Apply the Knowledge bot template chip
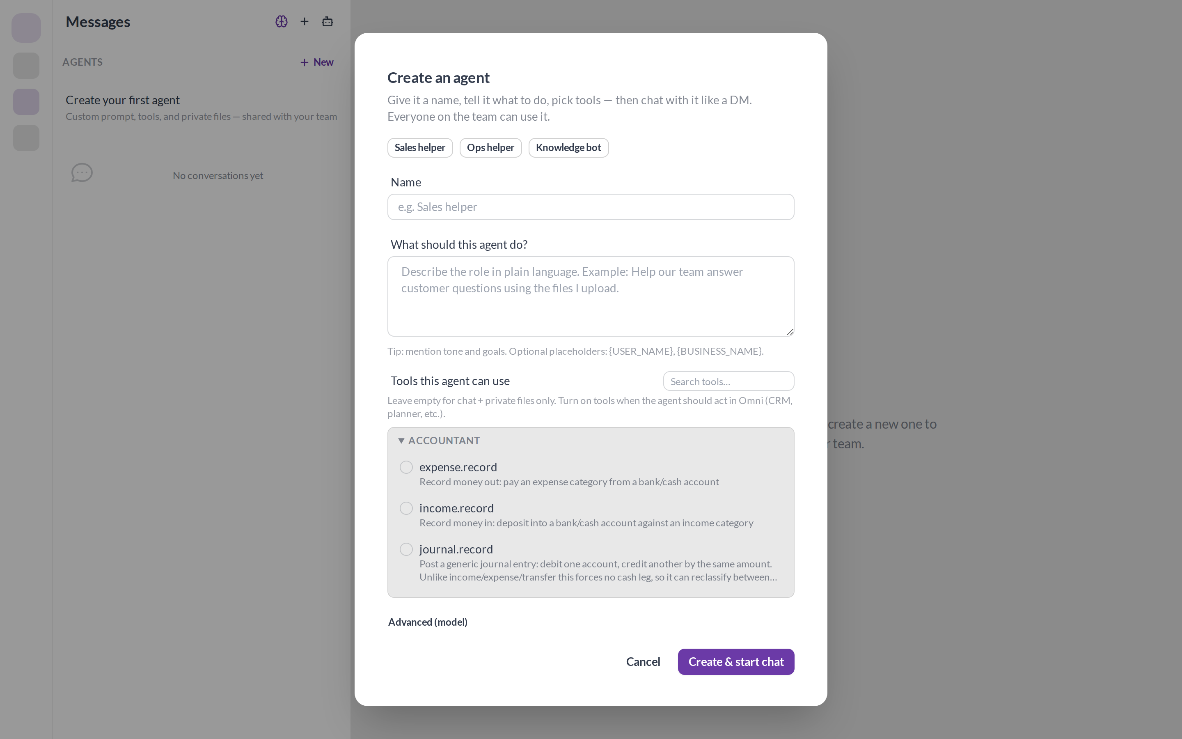The image size is (1182, 739). (x=568, y=148)
